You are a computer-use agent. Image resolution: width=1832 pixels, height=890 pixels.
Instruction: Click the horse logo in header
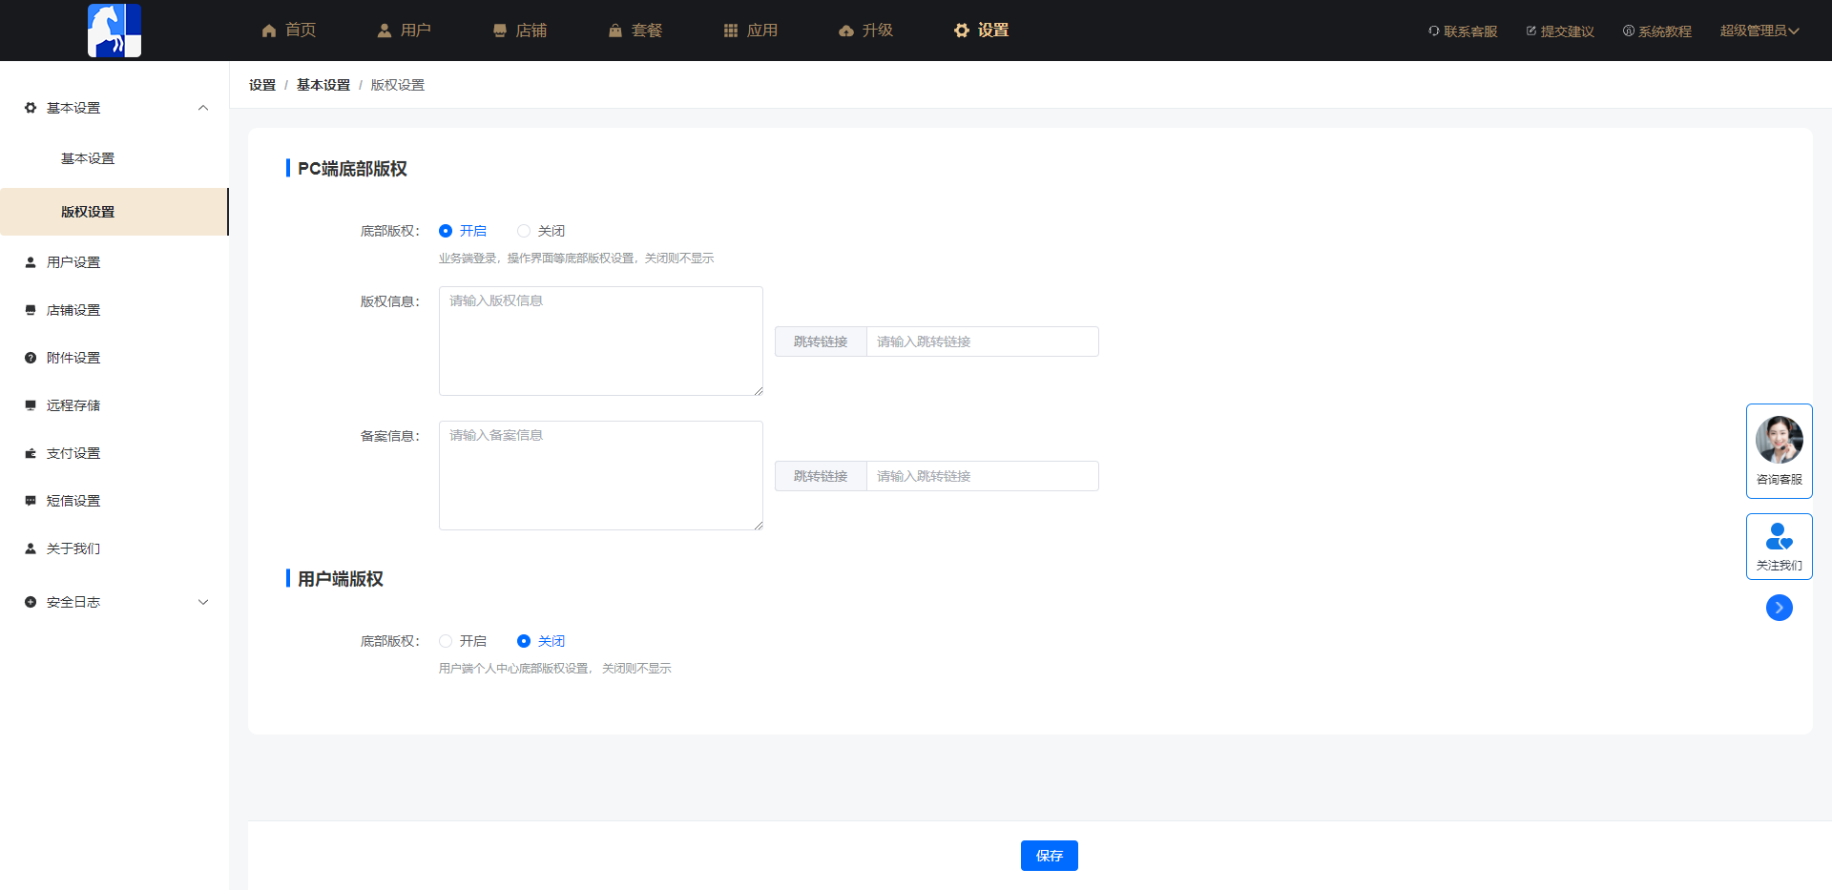[114, 31]
